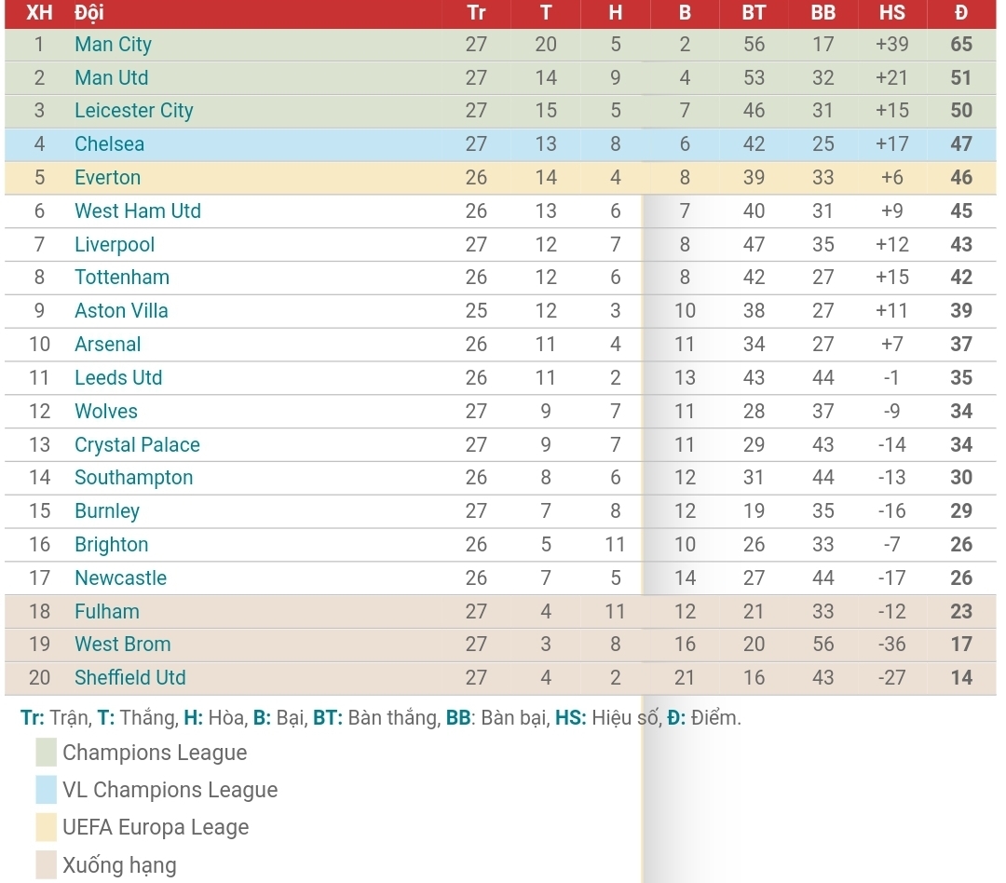Click the blue VL Champions League swatch
The width and height of the screenshot is (1006, 883).
[x=47, y=790]
